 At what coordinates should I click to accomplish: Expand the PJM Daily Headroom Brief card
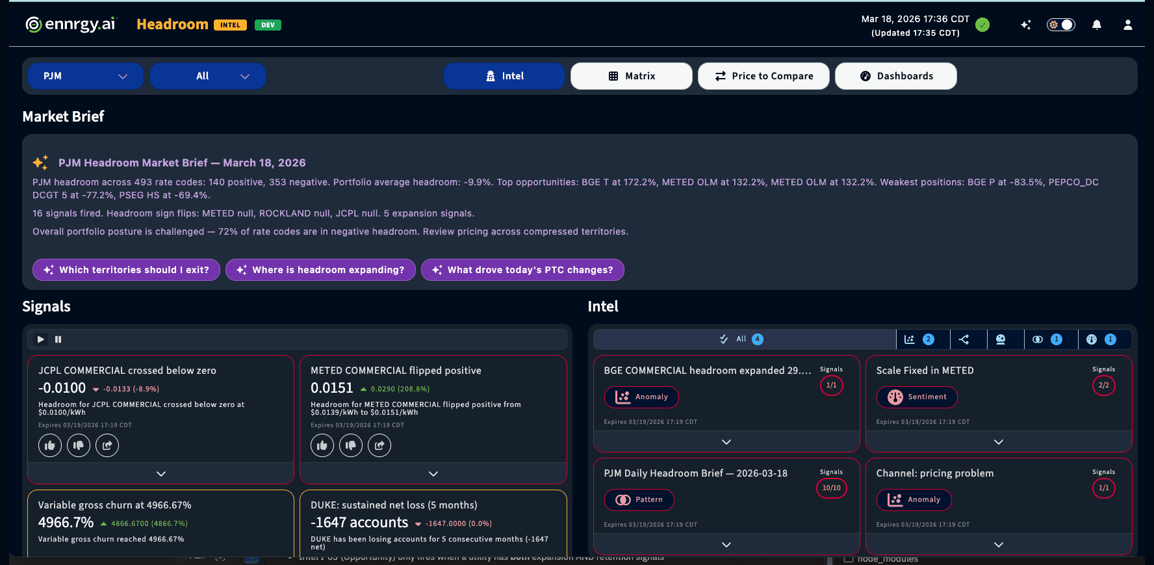[x=726, y=544]
